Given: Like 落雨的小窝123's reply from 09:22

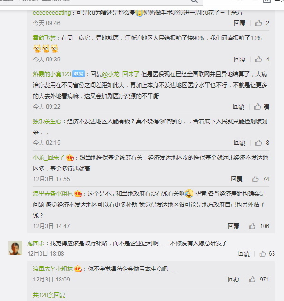Looking at the screenshot, I should click(x=257, y=107).
